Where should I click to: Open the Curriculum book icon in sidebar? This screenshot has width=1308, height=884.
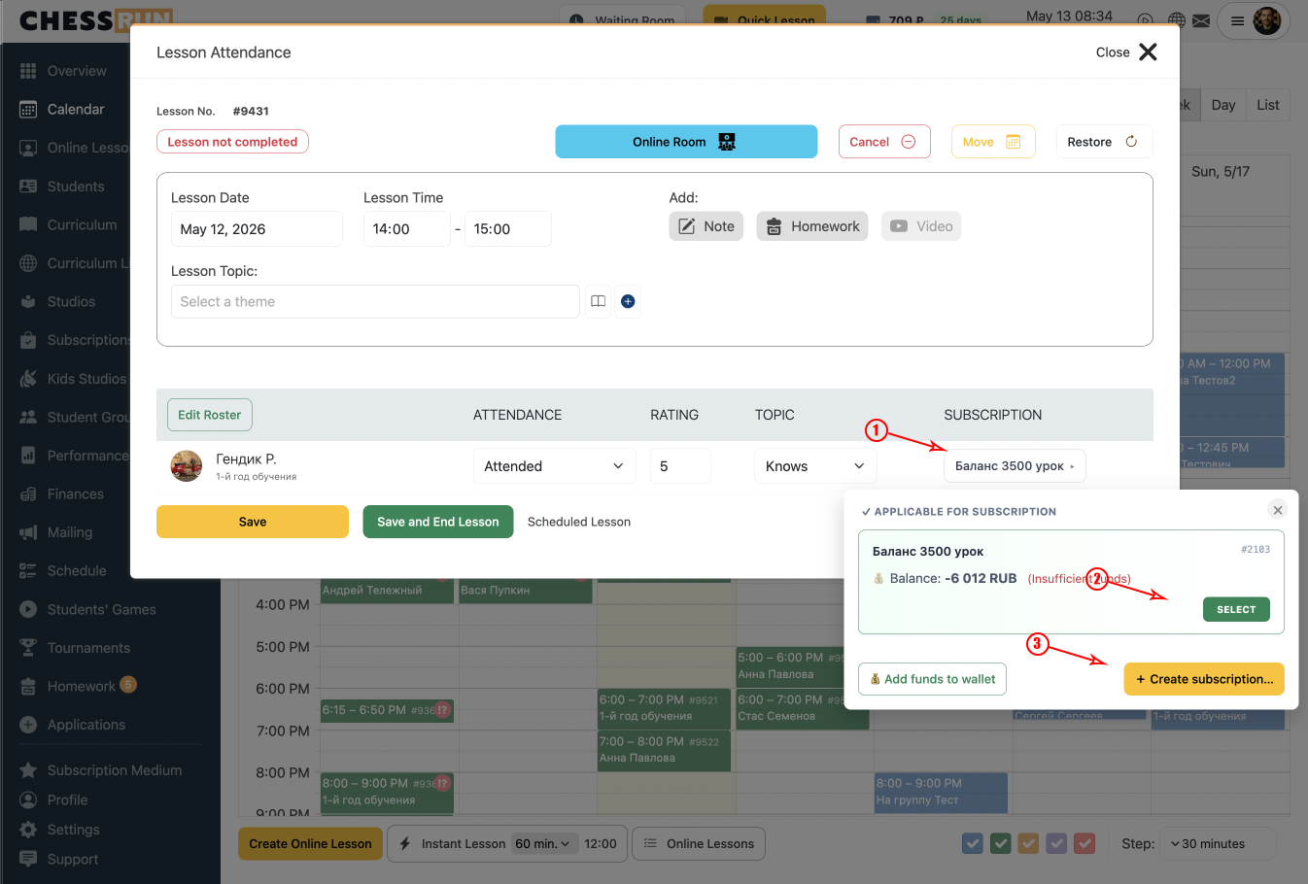(x=28, y=224)
